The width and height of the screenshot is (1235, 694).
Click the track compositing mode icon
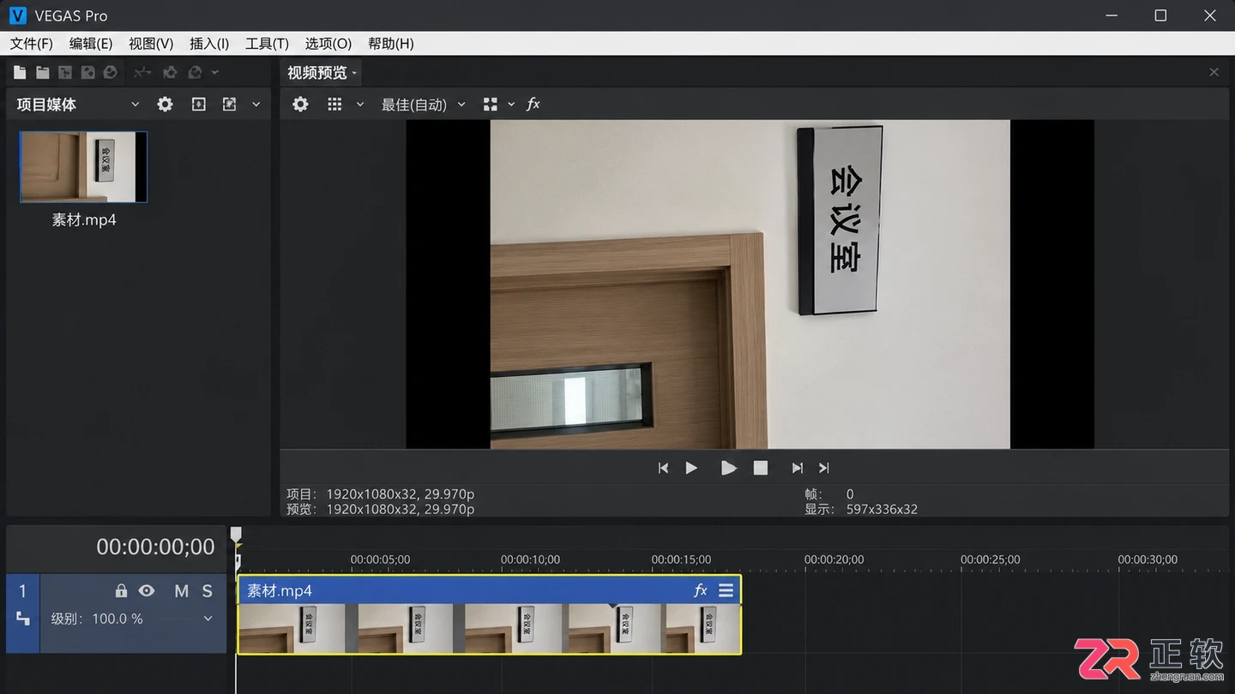[23, 619]
